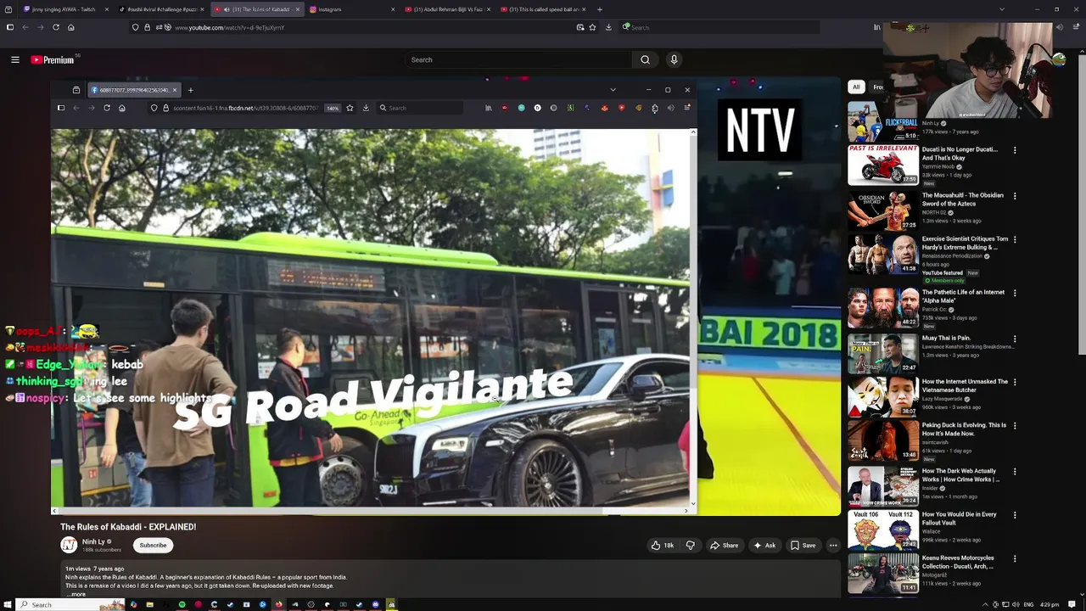
Task: Expand the description with ...more
Action: pos(76,594)
